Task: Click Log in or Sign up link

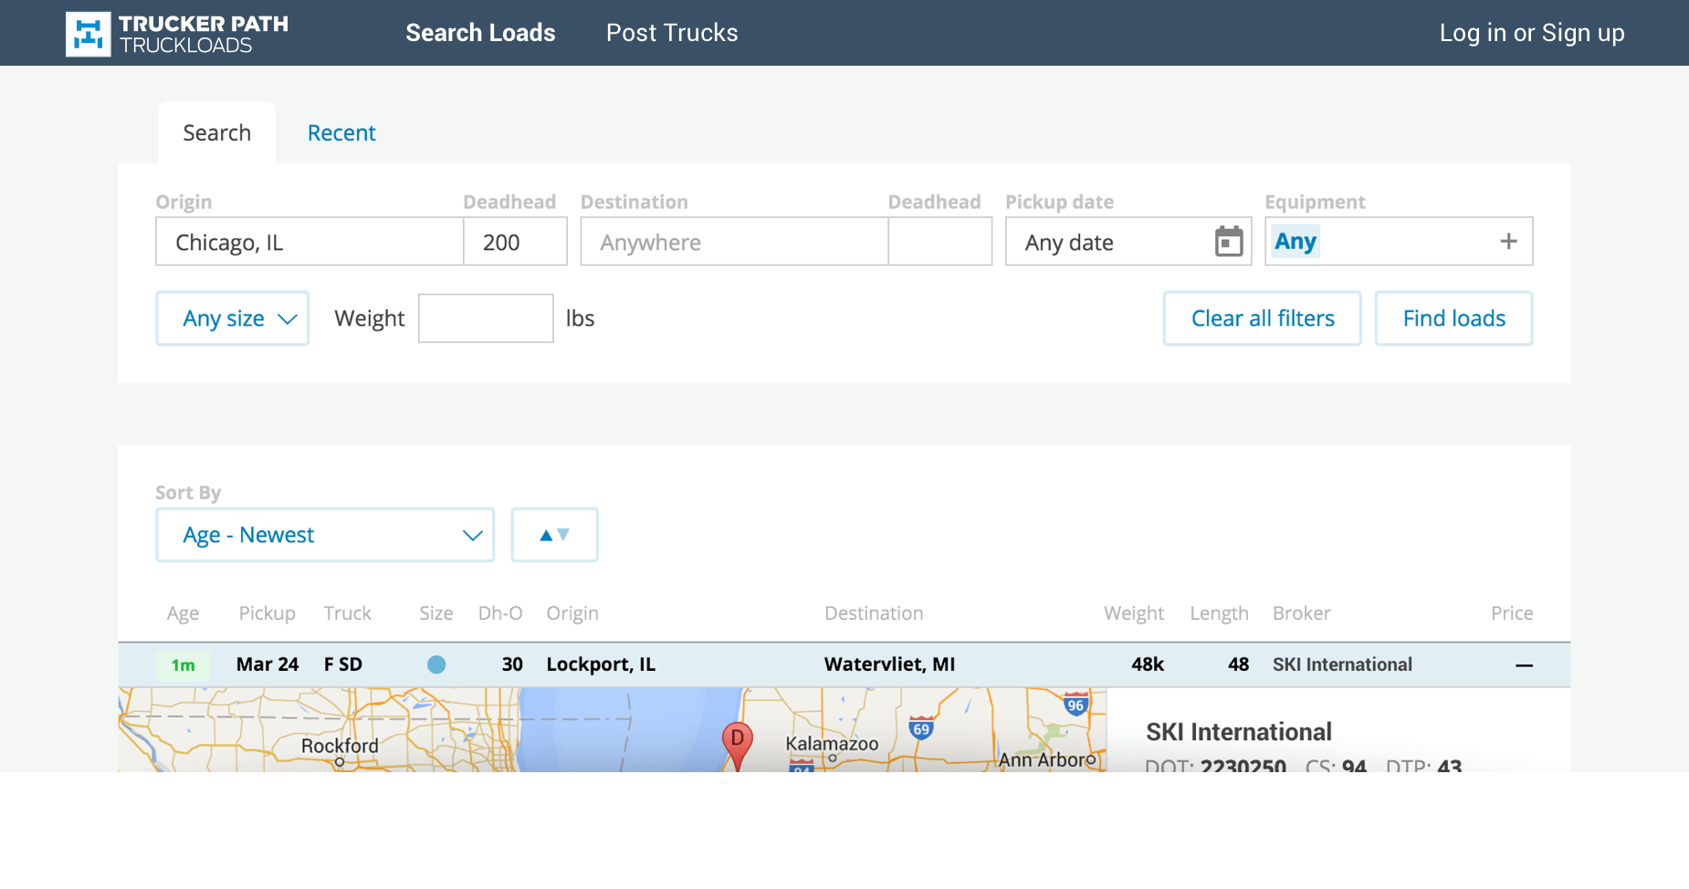Action: point(1531,33)
